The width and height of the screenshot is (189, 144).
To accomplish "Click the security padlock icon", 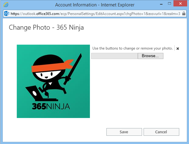I will [x=184, y=13].
